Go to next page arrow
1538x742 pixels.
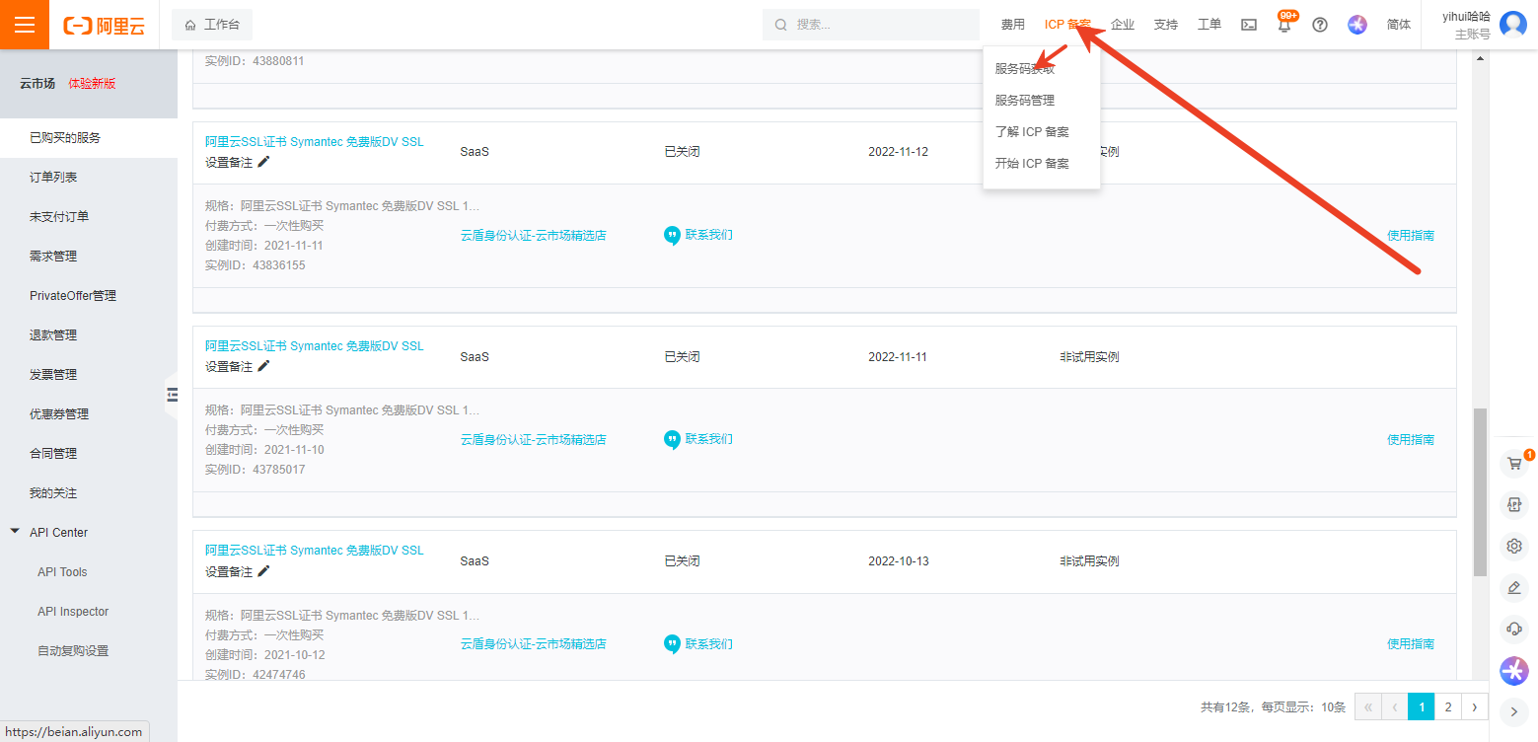(x=1475, y=706)
